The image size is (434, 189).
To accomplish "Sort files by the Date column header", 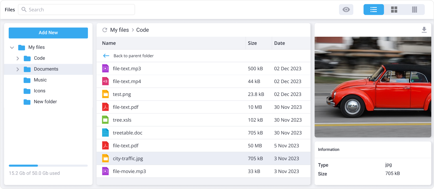I will click(279, 43).
